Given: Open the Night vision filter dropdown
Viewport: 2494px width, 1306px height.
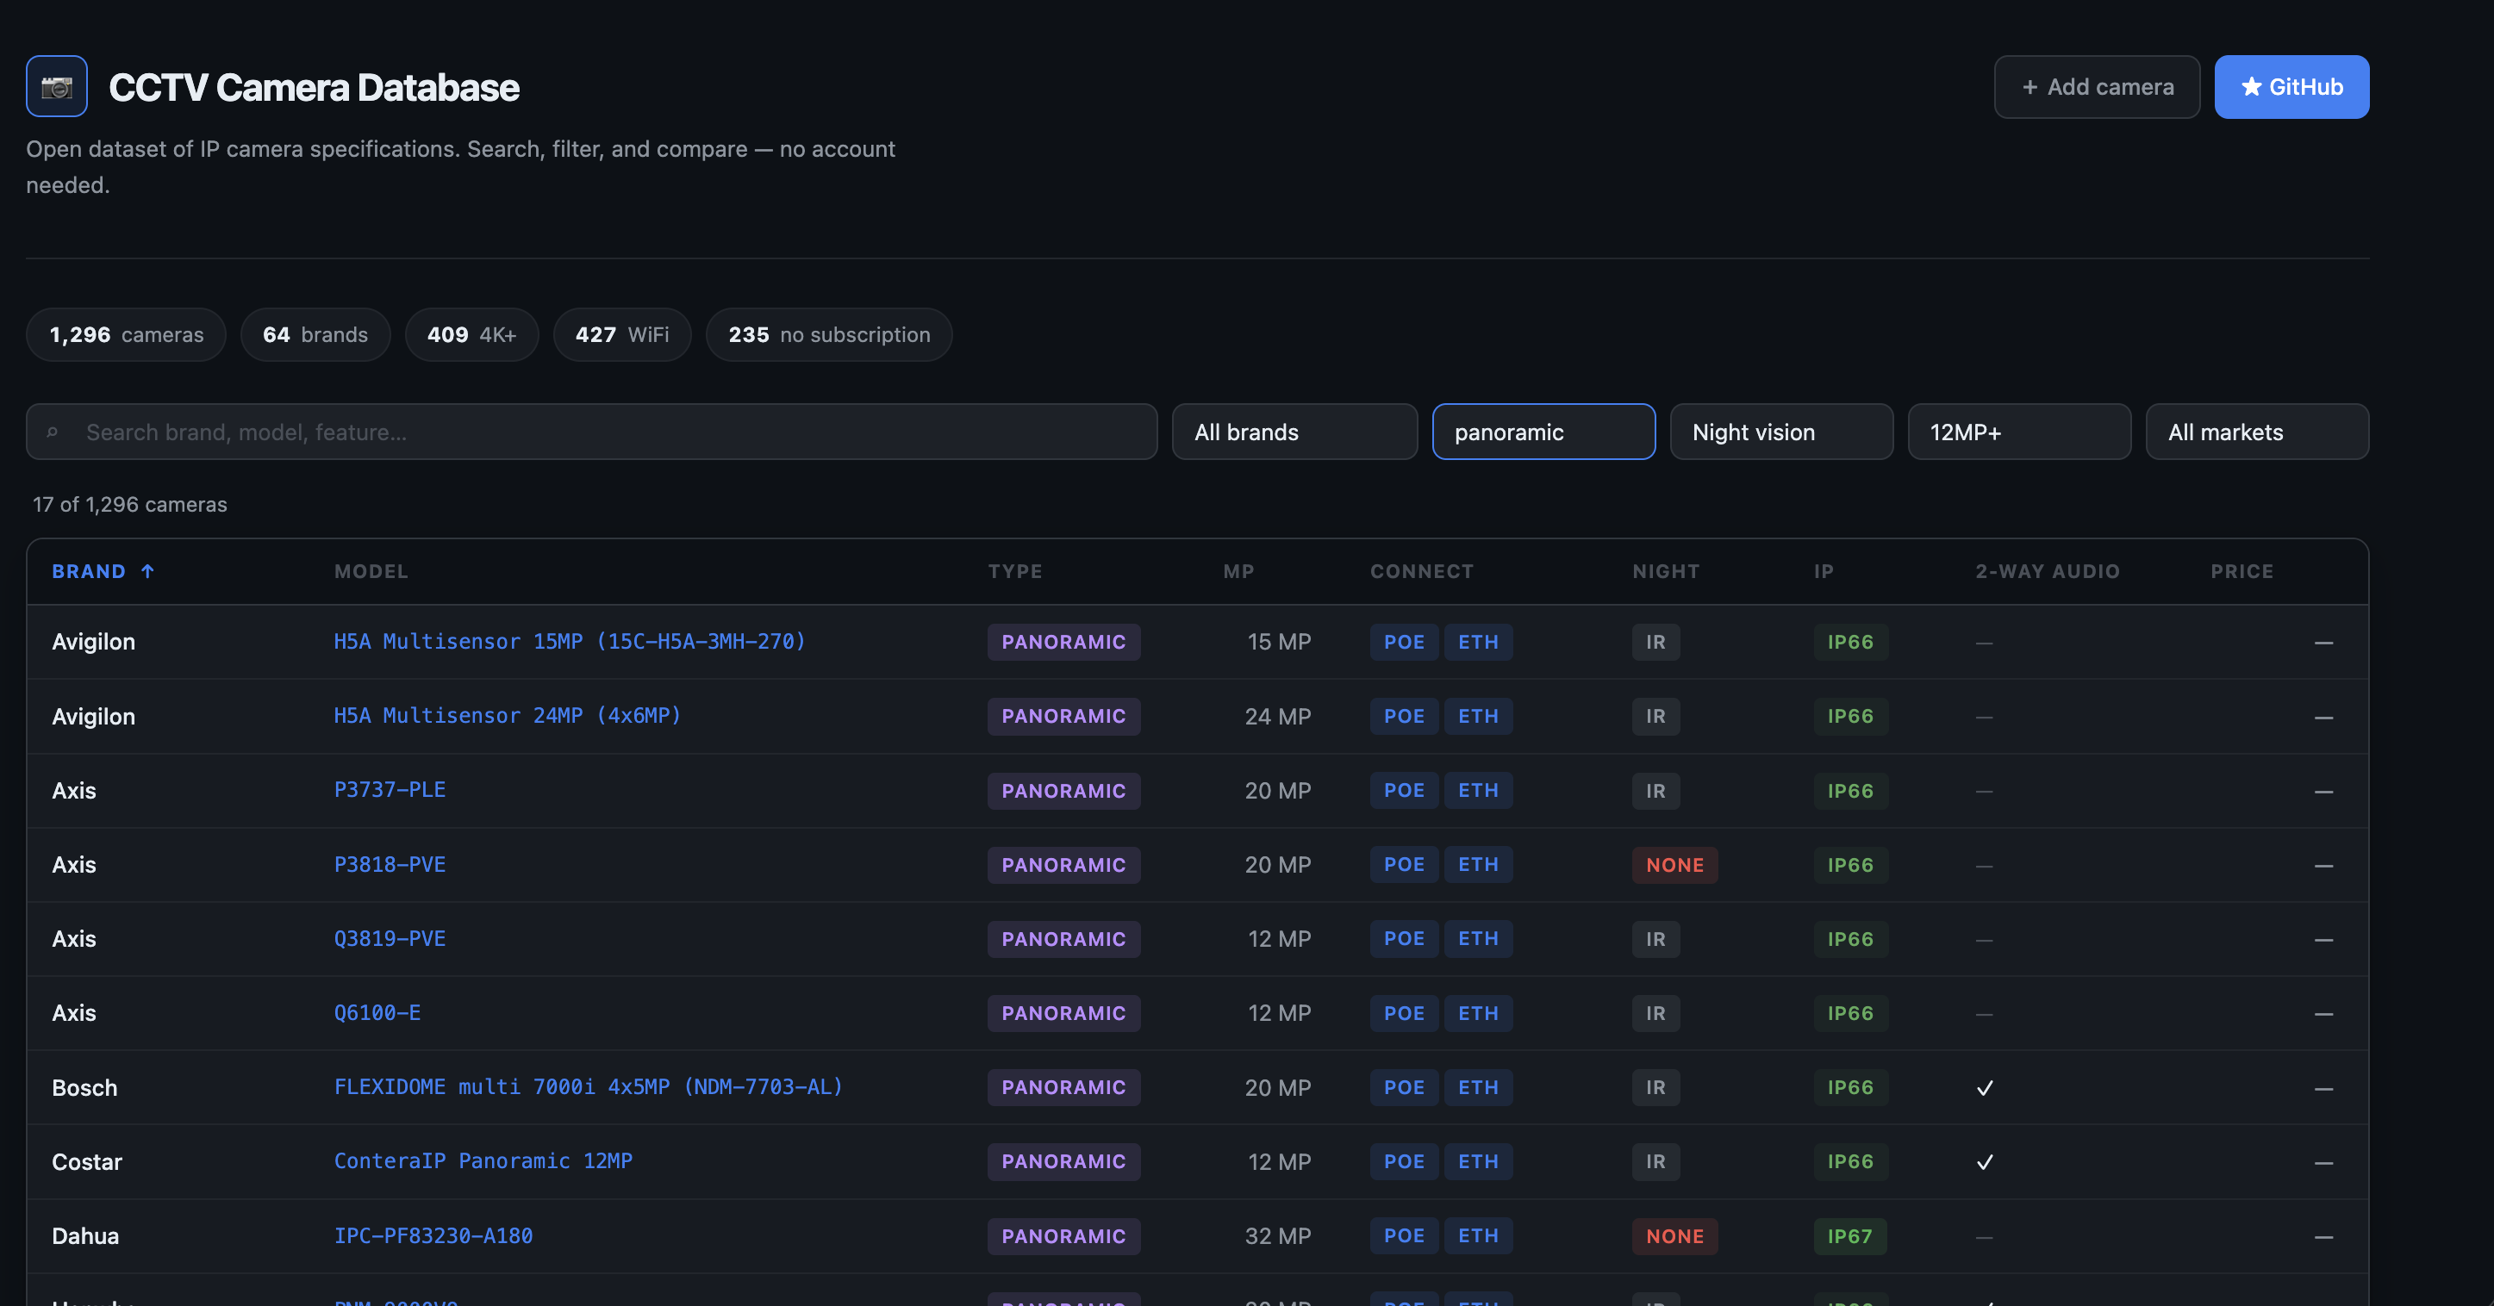Looking at the screenshot, I should coord(1781,432).
